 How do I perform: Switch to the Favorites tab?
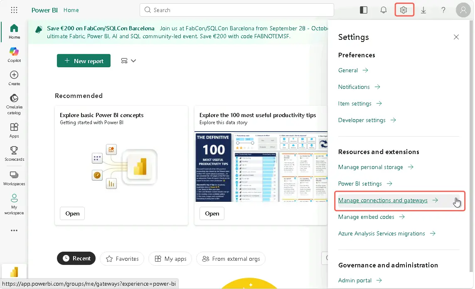(x=122, y=259)
